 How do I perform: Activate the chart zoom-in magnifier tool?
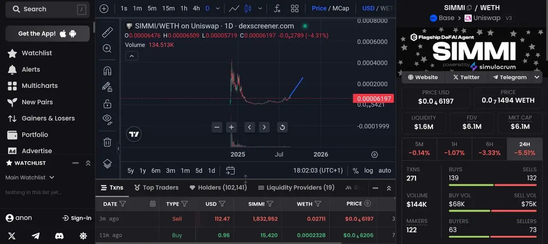coord(107,49)
